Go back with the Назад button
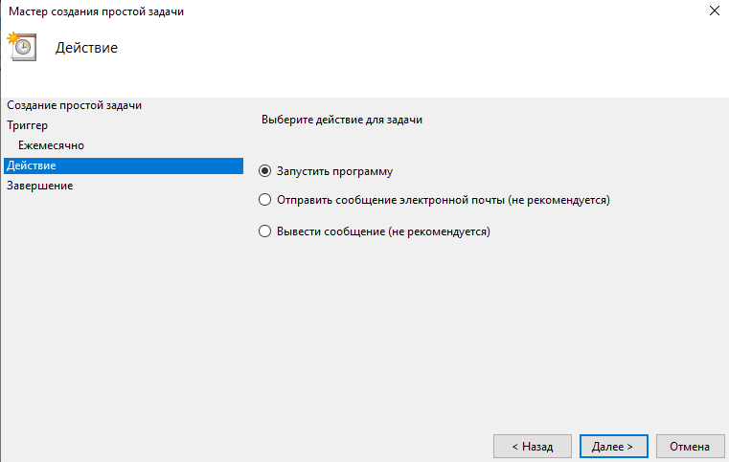The image size is (729, 462). pyautogui.click(x=533, y=446)
